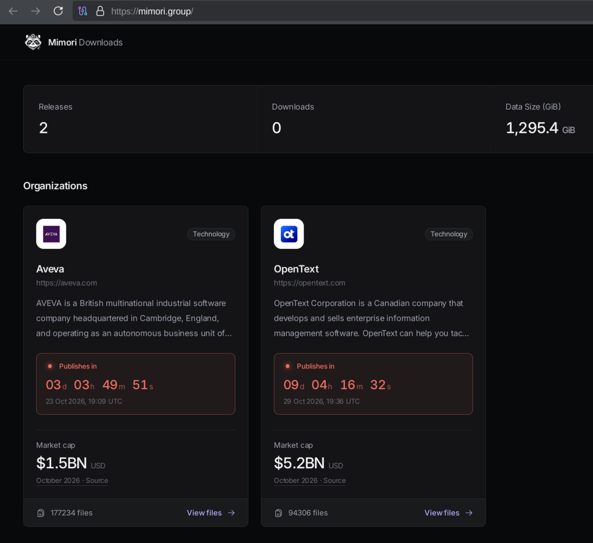Open the Aveva logo thumbnail
The height and width of the screenshot is (543, 593).
coord(51,234)
